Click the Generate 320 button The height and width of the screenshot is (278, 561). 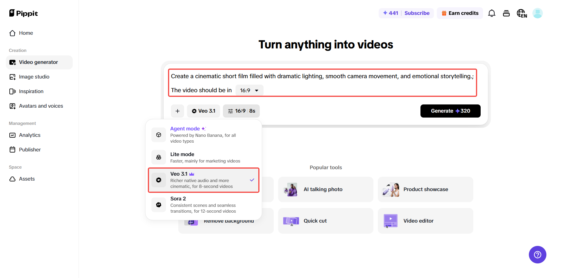click(x=450, y=111)
